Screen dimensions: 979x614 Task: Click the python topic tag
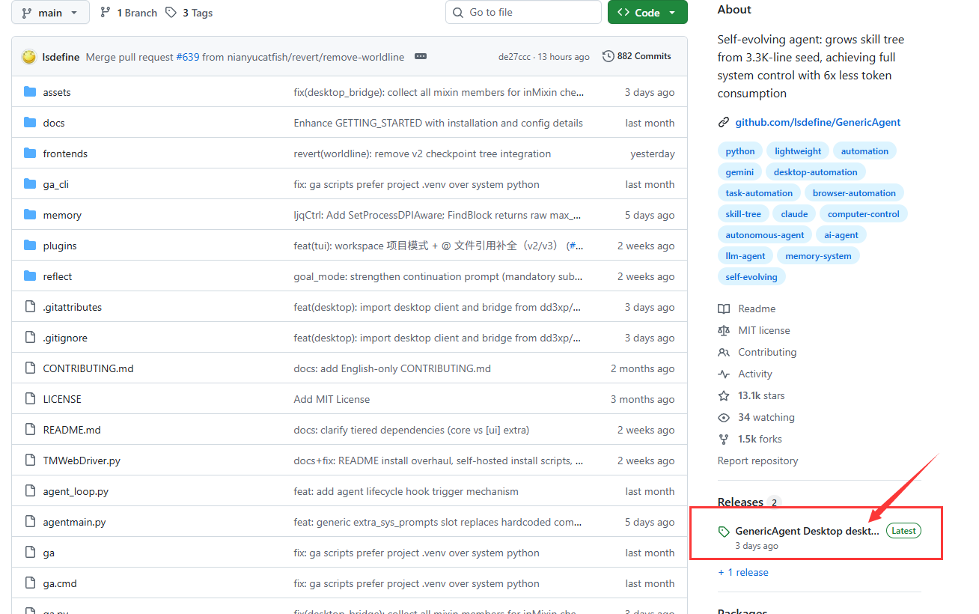coord(740,151)
